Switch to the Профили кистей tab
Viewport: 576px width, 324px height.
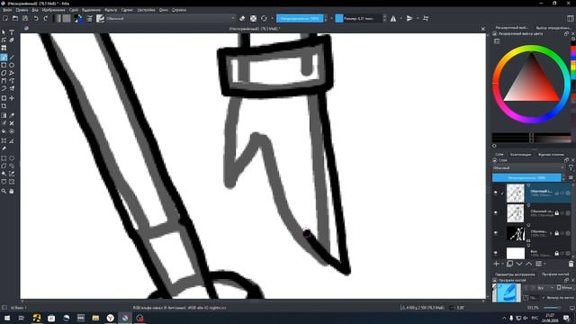555,274
